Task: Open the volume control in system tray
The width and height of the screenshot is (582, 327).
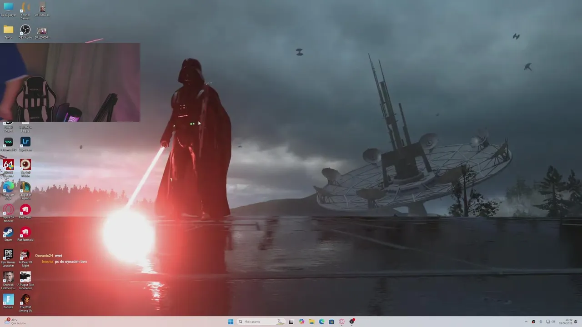Action: 553,322
